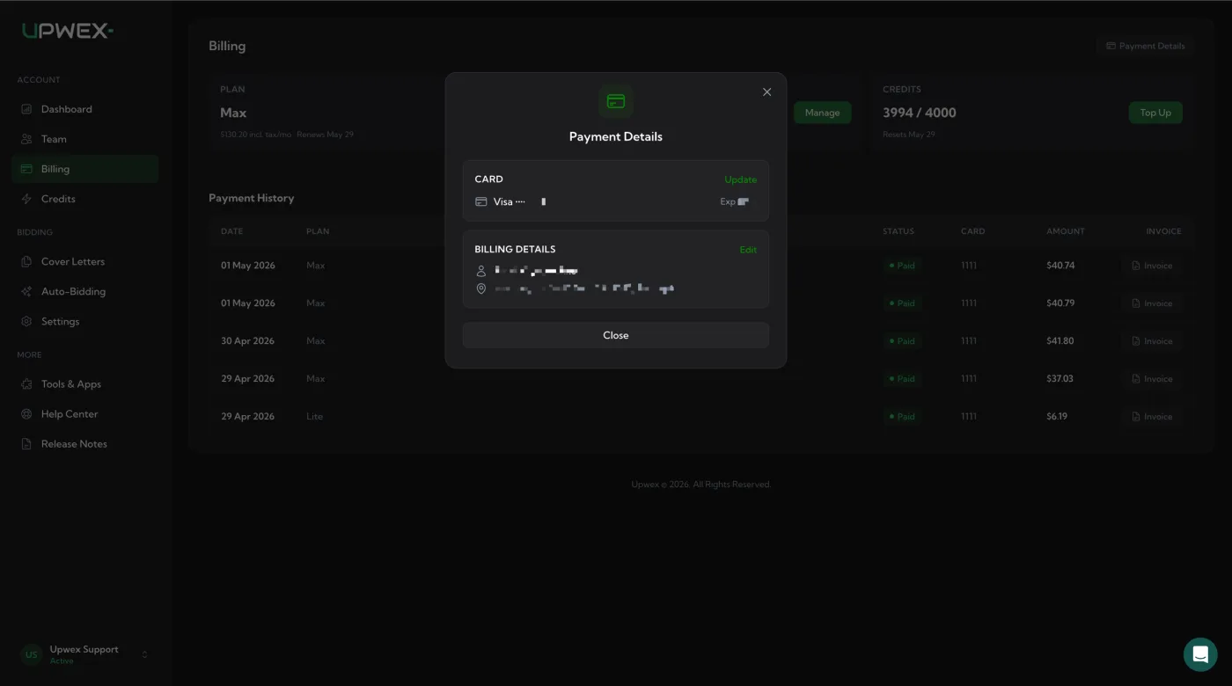Open invoice for the $41.80 payment
1232x686 pixels.
(x=1152, y=341)
